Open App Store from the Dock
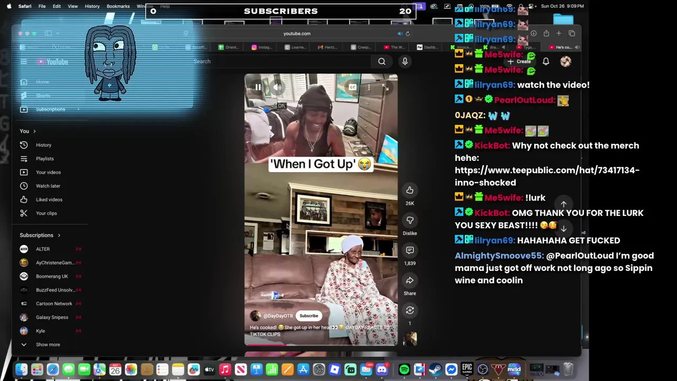 click(x=303, y=369)
